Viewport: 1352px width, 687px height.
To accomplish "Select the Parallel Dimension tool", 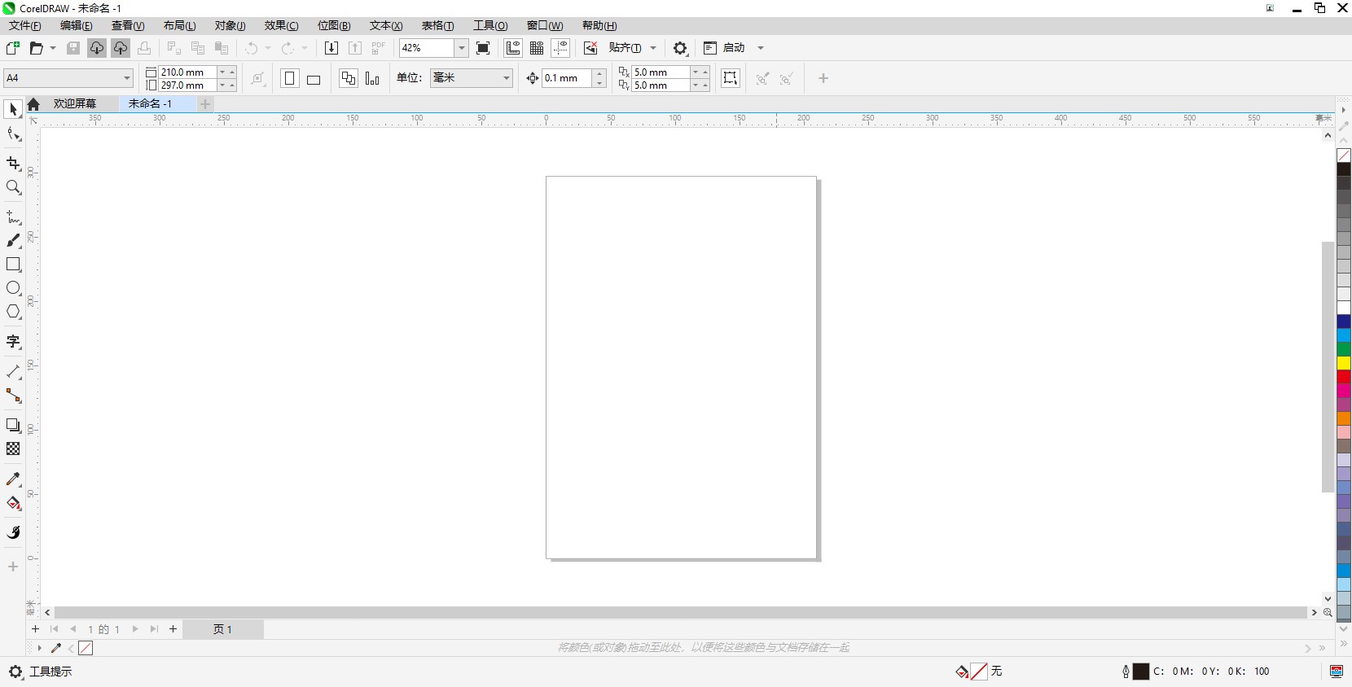I will [13, 372].
